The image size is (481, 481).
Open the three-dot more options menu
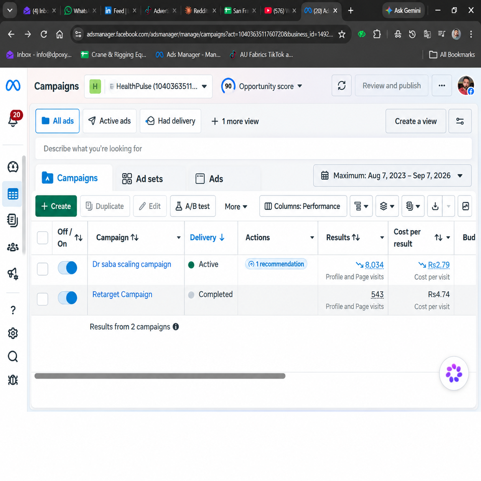coord(442,86)
